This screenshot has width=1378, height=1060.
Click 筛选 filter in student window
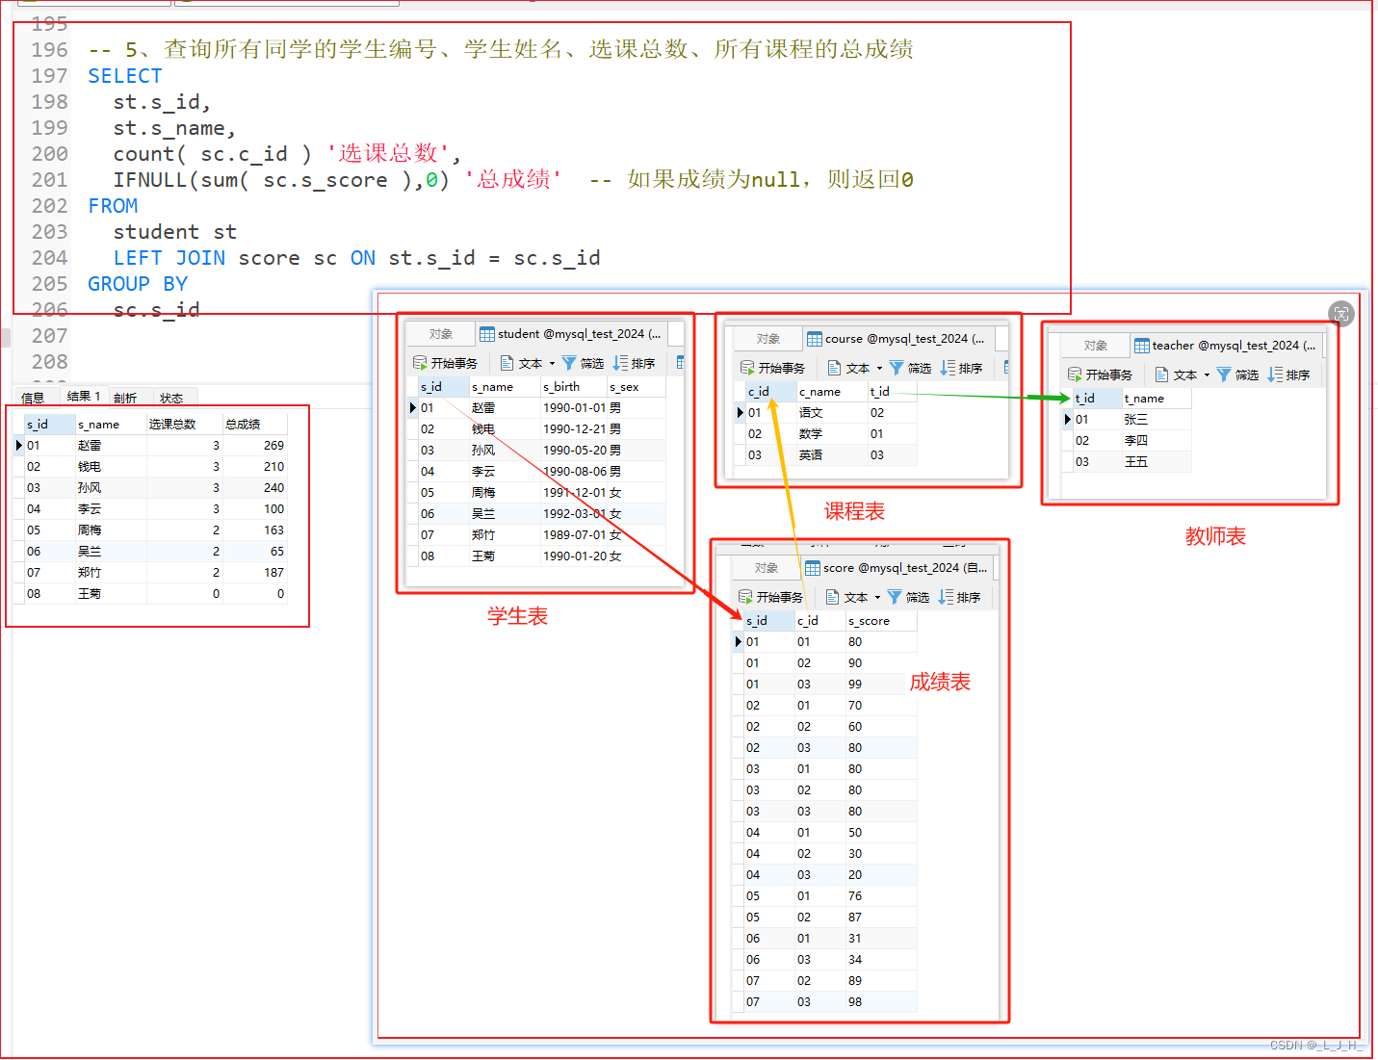point(583,363)
